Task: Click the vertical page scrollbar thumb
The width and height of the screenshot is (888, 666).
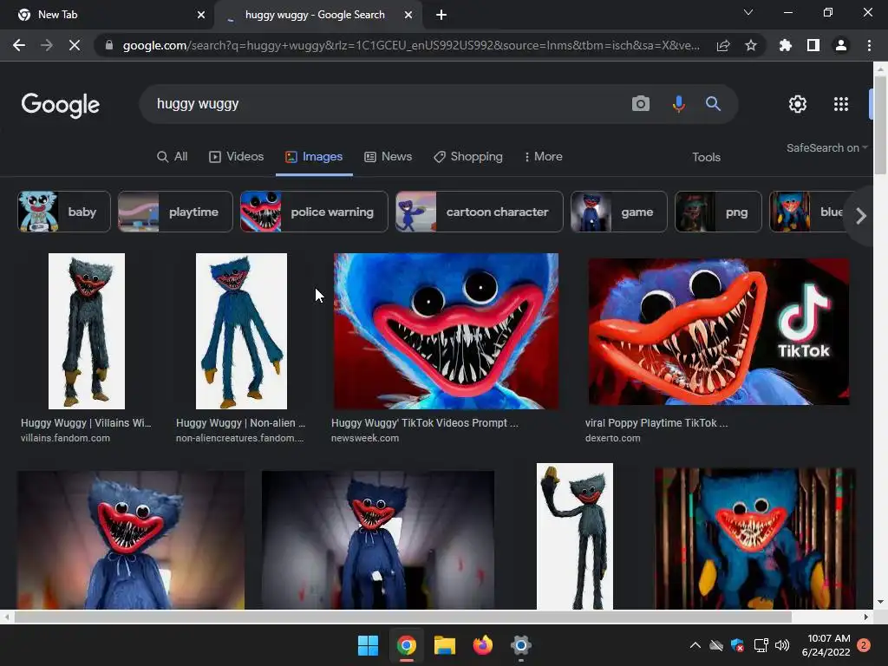Action: pyautogui.click(x=880, y=125)
